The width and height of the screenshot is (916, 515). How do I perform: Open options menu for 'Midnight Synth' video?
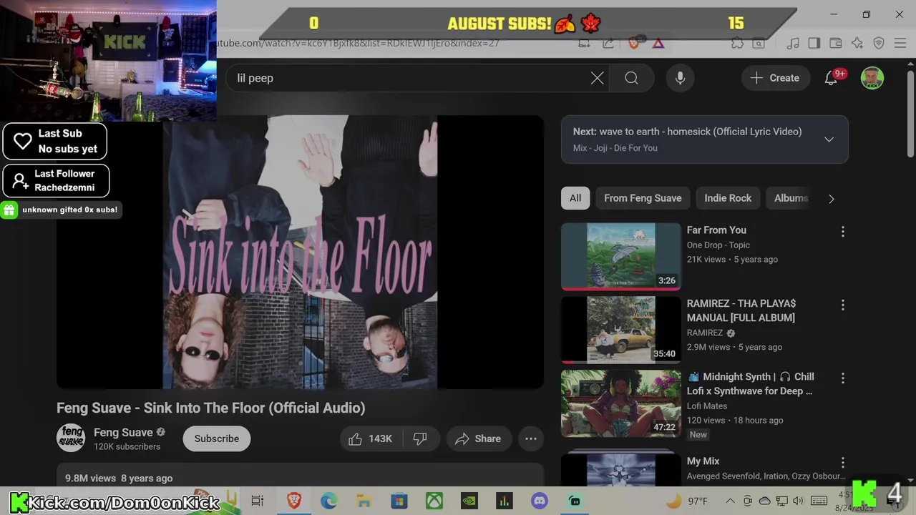(842, 378)
